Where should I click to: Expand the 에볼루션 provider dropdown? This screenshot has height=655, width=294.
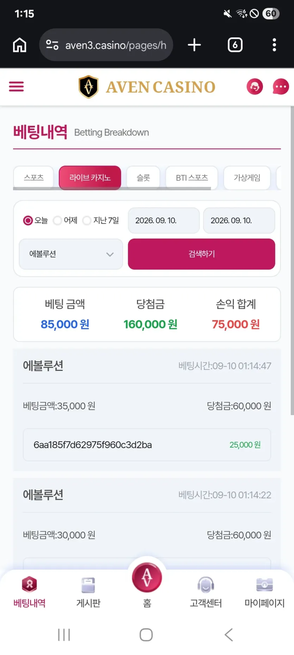(x=71, y=254)
